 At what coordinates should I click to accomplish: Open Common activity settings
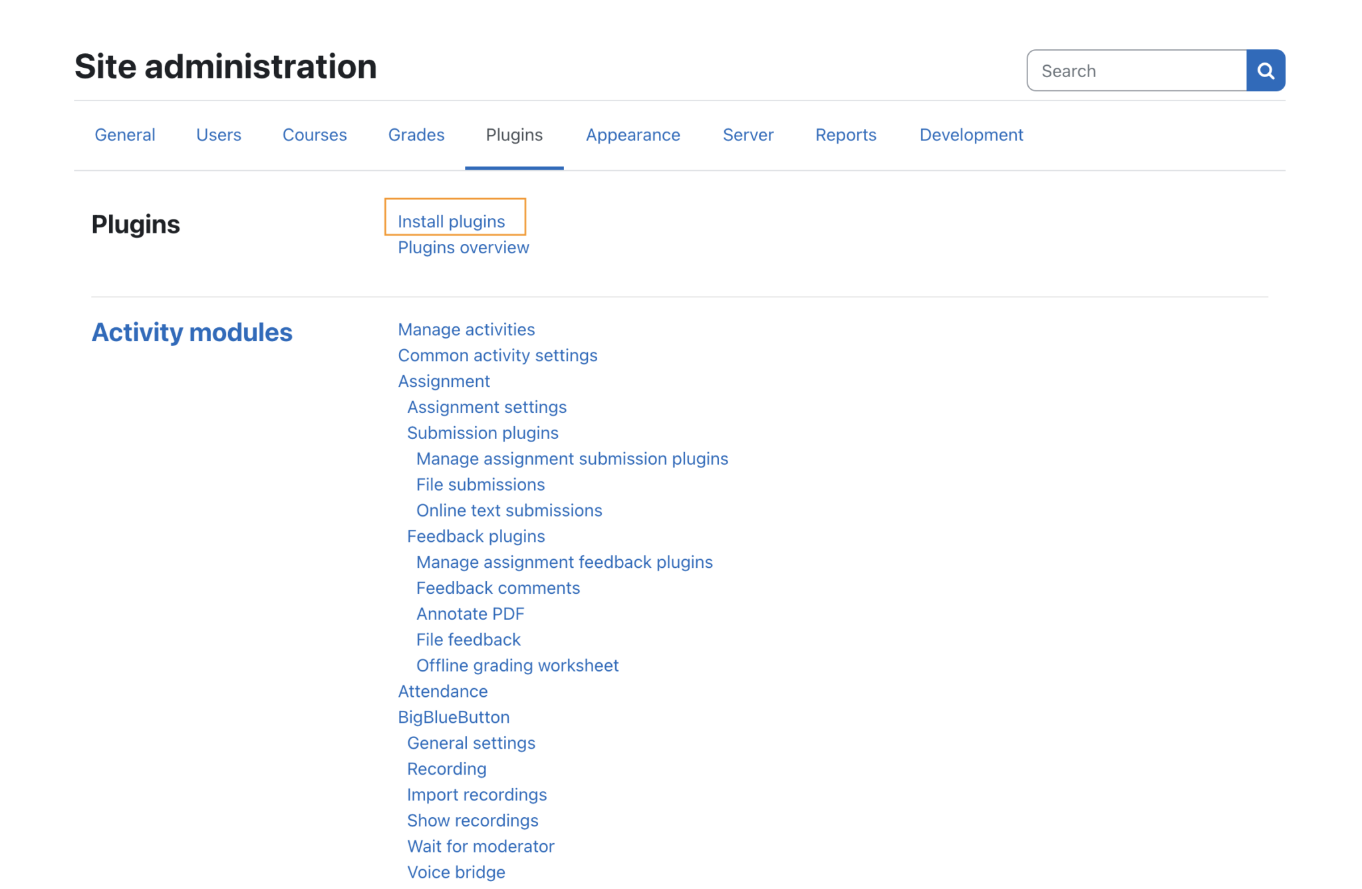pos(497,355)
